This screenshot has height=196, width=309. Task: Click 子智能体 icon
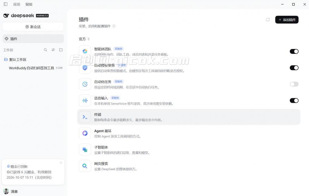click(85, 150)
